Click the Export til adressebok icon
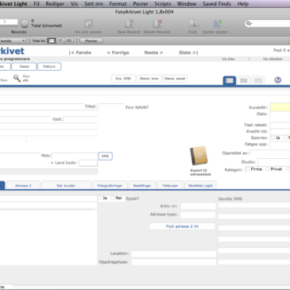Screen dimensions: 290x290 click(x=199, y=156)
